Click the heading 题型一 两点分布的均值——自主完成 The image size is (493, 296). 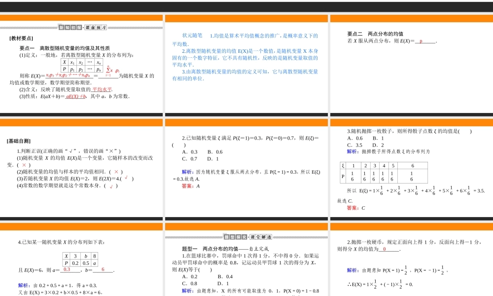tap(225, 249)
